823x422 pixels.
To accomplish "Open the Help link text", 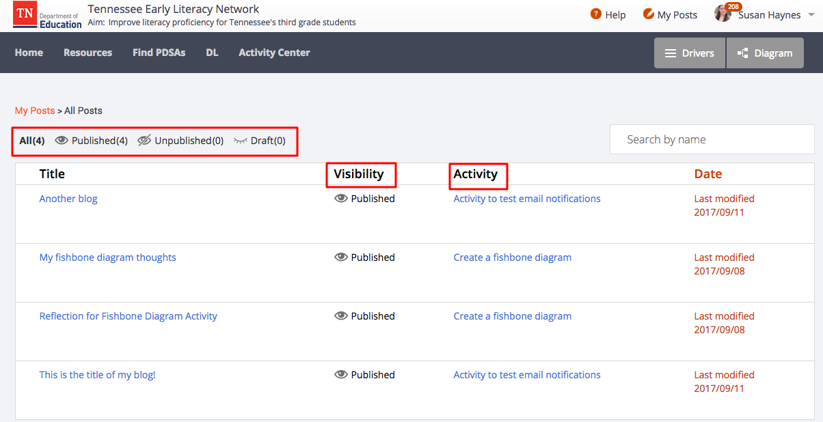I will point(615,15).
